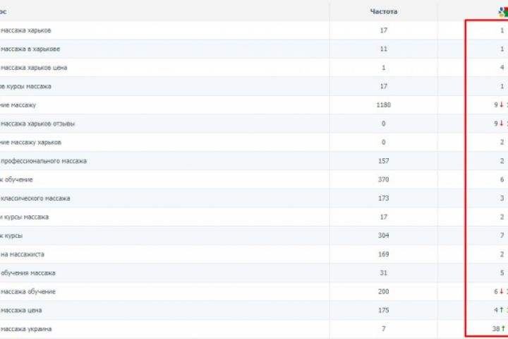Select the frequency value 31

pos(384,273)
